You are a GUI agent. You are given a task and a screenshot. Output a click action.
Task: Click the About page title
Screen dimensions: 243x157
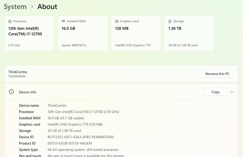(47, 7)
